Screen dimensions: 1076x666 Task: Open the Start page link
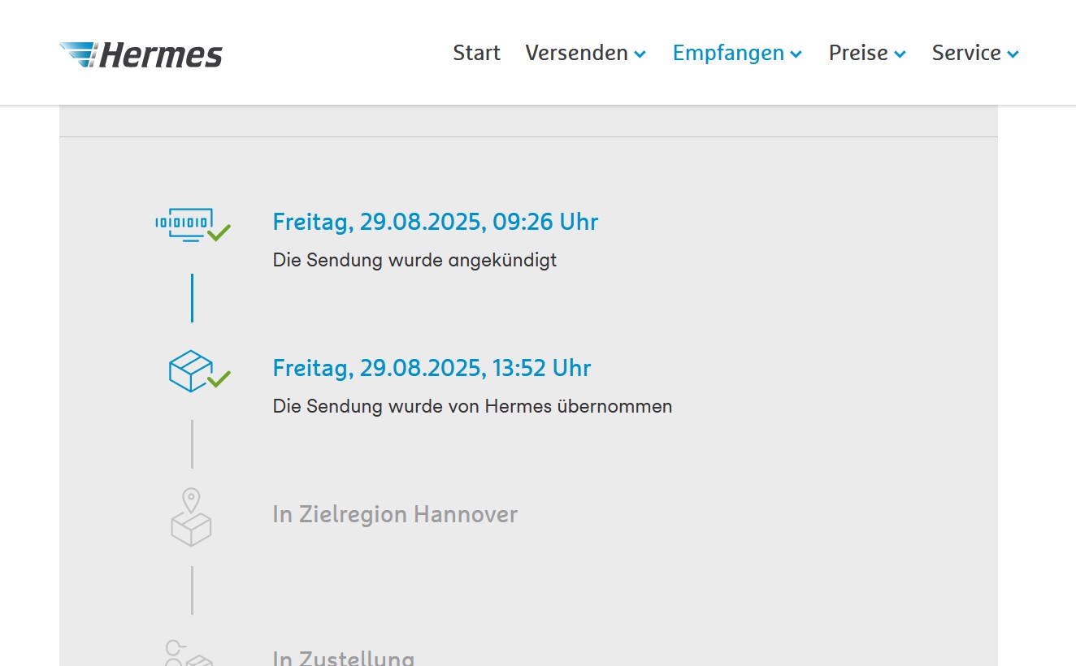476,54
